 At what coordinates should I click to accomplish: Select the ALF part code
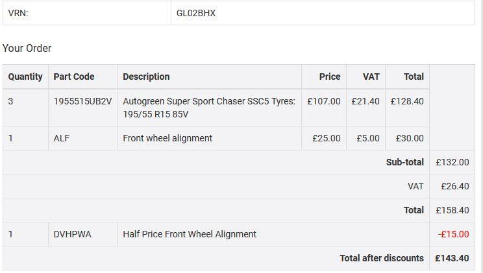point(62,138)
